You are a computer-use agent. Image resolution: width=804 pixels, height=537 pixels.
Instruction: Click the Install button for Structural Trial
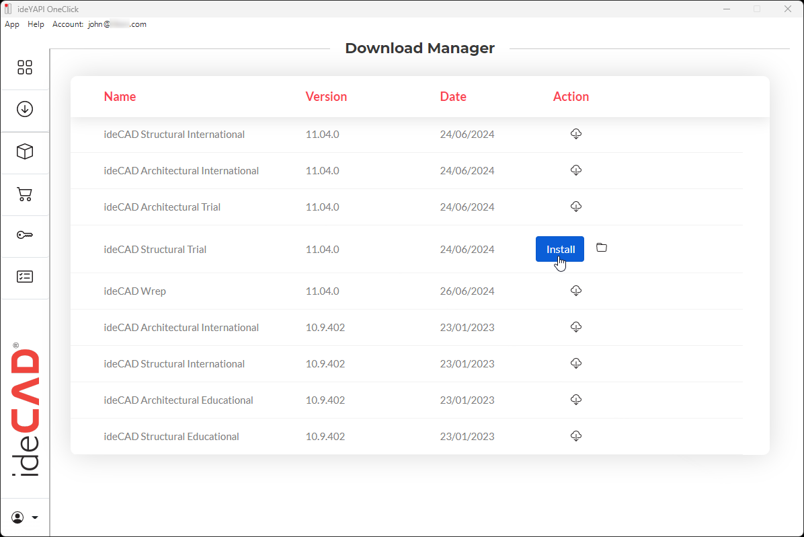point(560,249)
